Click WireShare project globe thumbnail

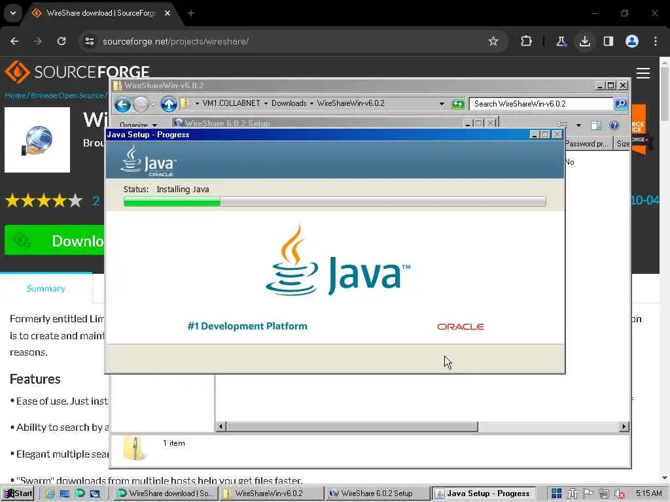pyautogui.click(x=37, y=140)
